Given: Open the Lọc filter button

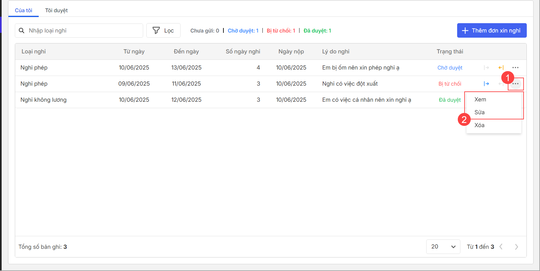Looking at the screenshot, I should 163,31.
